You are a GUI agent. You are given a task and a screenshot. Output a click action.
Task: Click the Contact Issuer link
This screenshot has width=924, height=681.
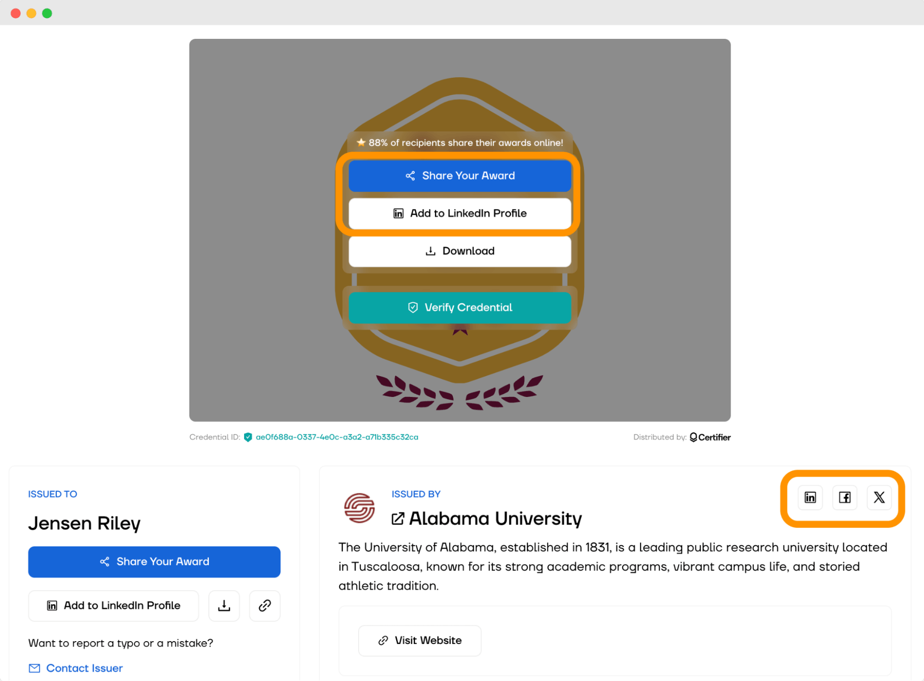click(x=85, y=668)
